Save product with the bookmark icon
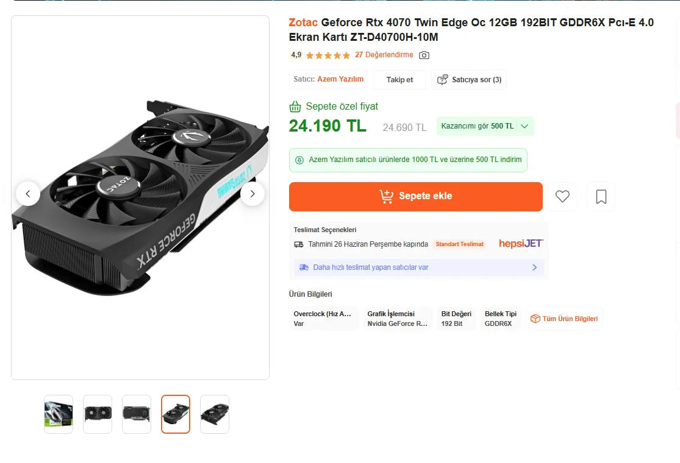680x463 pixels. point(601,197)
